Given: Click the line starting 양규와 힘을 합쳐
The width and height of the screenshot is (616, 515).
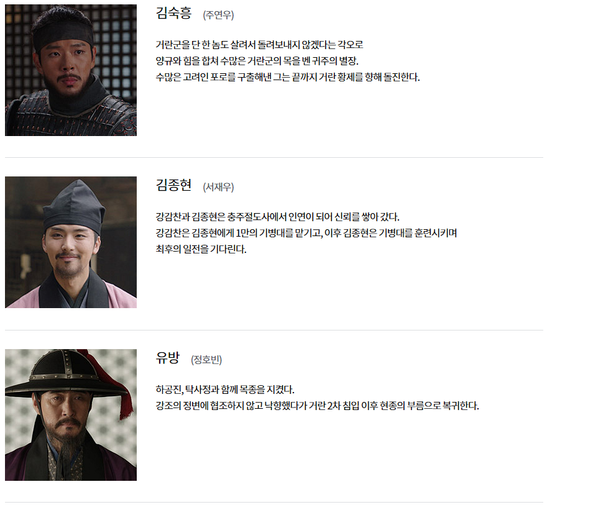Looking at the screenshot, I should (257, 61).
